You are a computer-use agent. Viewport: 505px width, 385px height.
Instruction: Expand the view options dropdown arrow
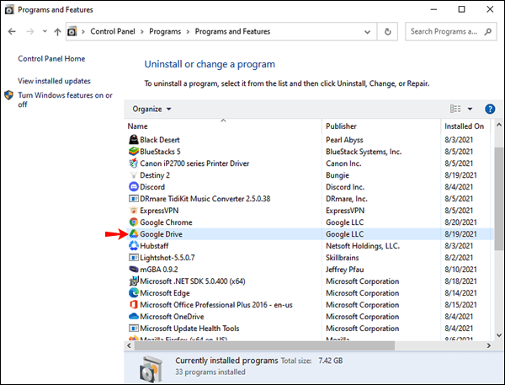coord(469,109)
